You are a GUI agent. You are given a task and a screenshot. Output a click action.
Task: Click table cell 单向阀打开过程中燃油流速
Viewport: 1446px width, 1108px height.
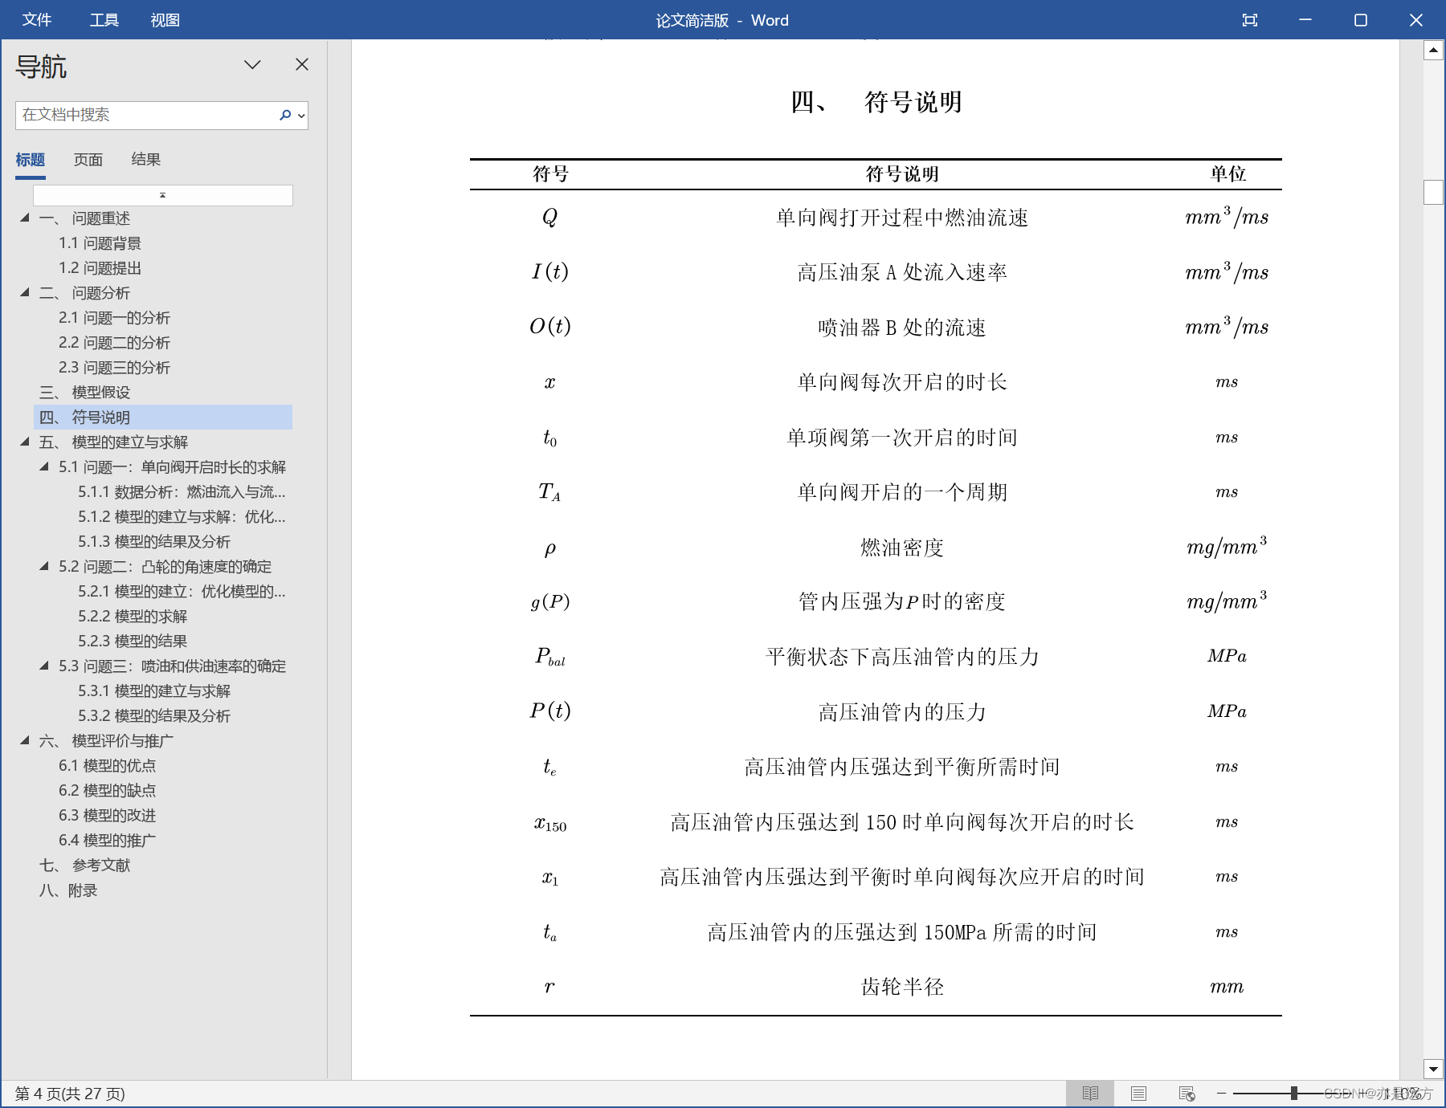pyautogui.click(x=902, y=218)
